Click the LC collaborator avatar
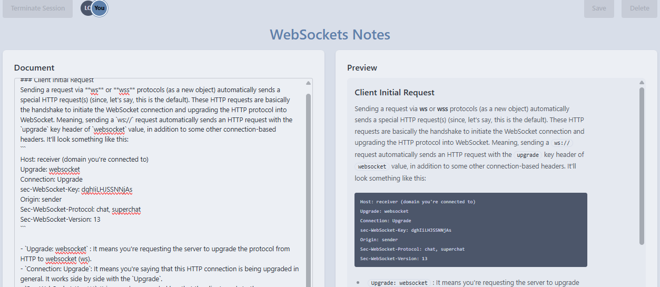This screenshot has height=287, width=660. (86, 8)
